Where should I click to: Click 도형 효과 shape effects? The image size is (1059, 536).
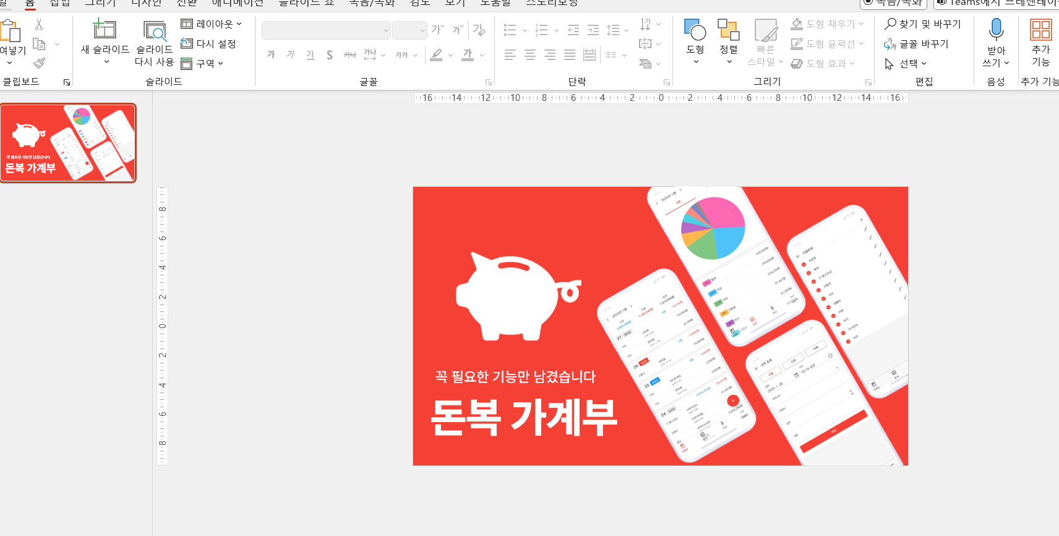pyautogui.click(x=823, y=63)
